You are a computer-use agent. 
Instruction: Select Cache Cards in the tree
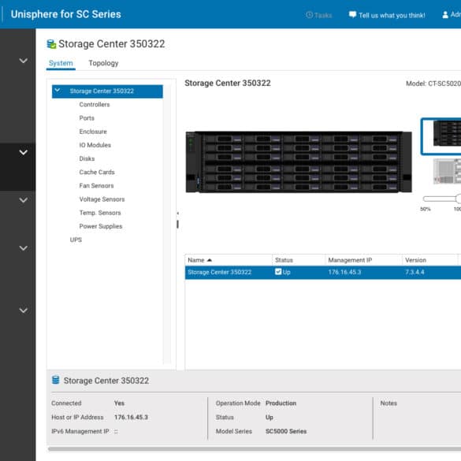pos(97,173)
